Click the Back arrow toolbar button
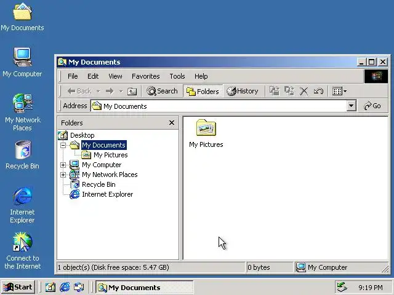This screenshot has width=394, height=295. (79, 91)
